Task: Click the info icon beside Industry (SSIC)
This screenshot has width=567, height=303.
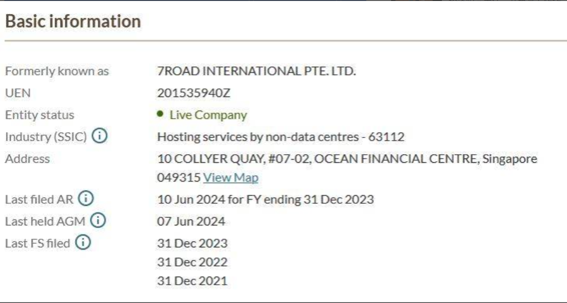Action: click(x=99, y=137)
